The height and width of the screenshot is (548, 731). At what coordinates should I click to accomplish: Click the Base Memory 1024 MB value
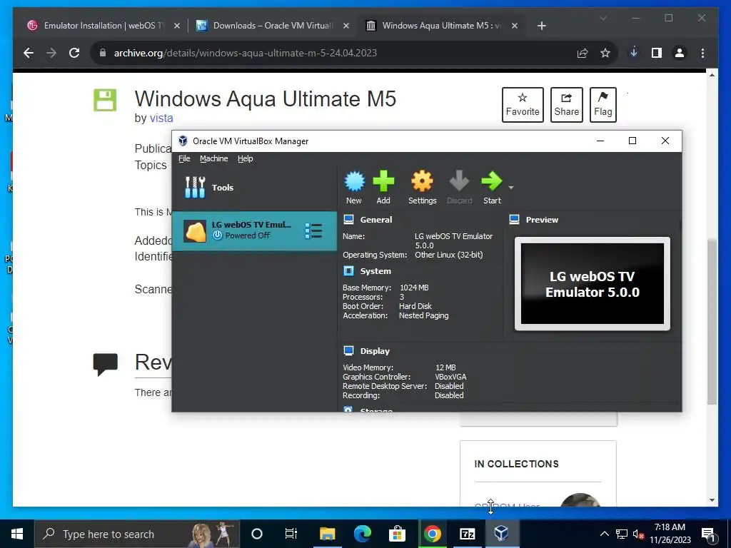414,288
